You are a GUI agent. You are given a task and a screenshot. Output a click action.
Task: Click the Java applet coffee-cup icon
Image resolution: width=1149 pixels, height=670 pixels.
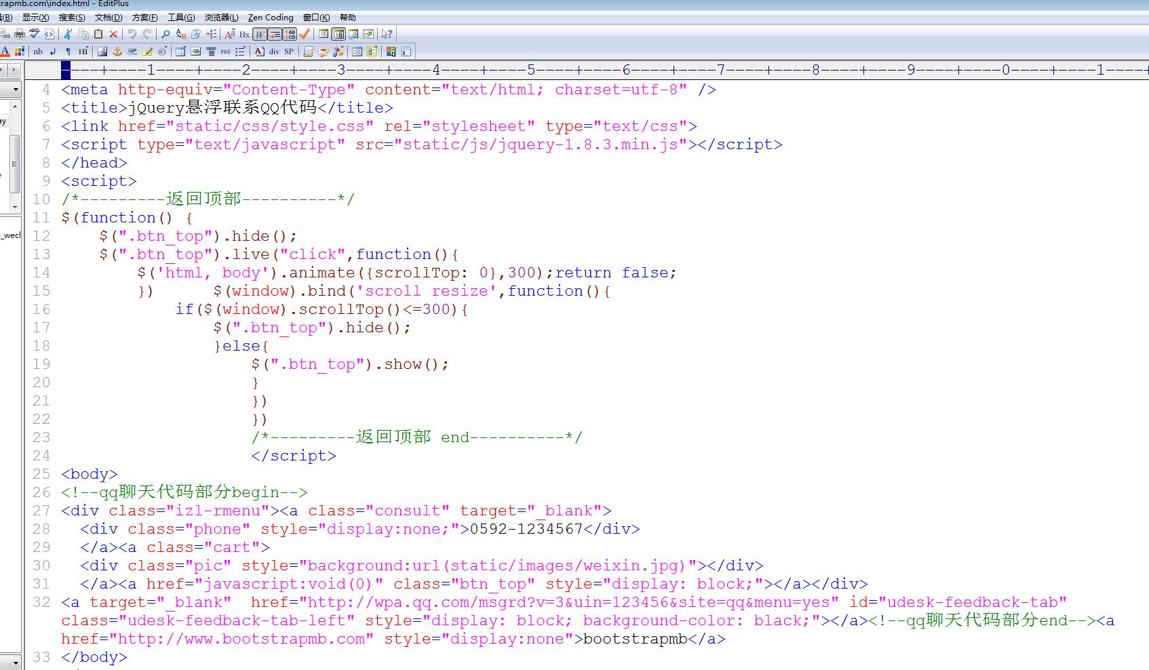(324, 52)
